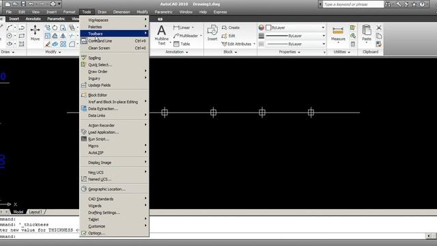Open the Draw menu in menu bar
Screen dimensions: 437x246
(102, 12)
